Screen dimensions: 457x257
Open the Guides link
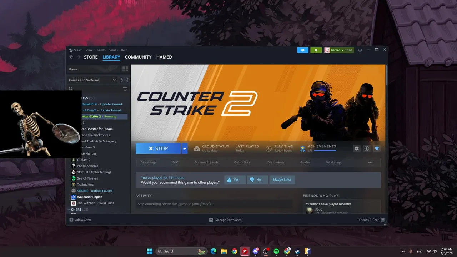click(x=305, y=162)
